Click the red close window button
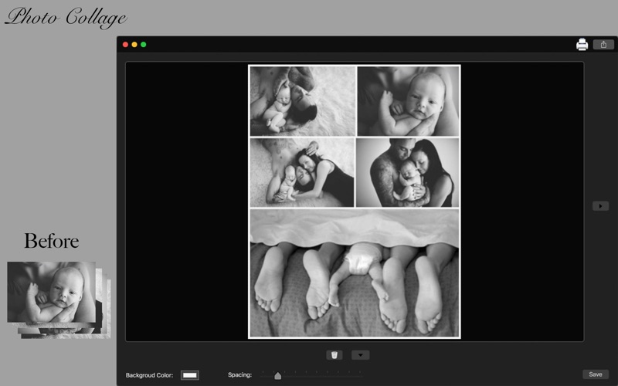The height and width of the screenshot is (386, 618). (125, 45)
